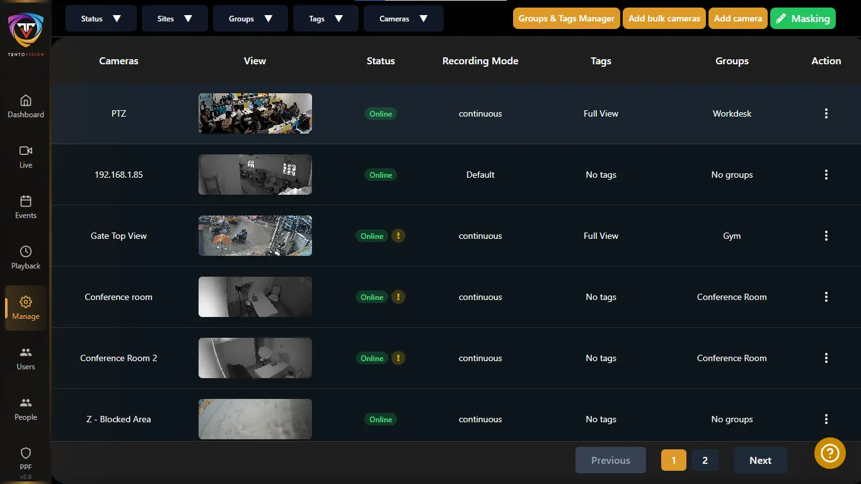Image resolution: width=861 pixels, height=484 pixels.
Task: Open Playback clock icon
Action: tap(26, 252)
